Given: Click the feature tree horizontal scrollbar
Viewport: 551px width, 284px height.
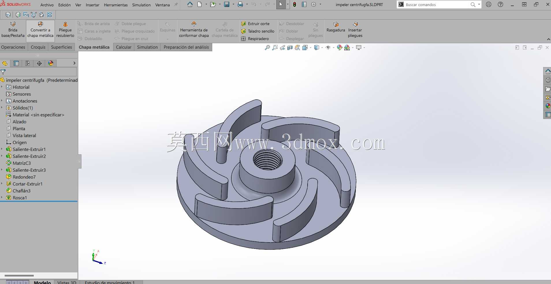Looking at the screenshot, I should point(19,276).
